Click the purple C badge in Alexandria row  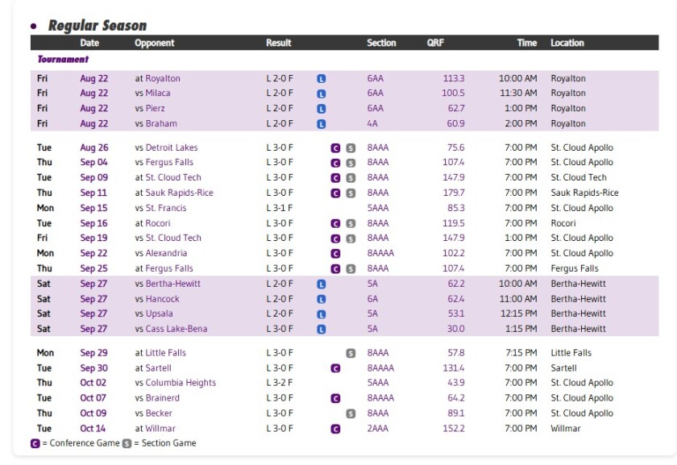335,254
